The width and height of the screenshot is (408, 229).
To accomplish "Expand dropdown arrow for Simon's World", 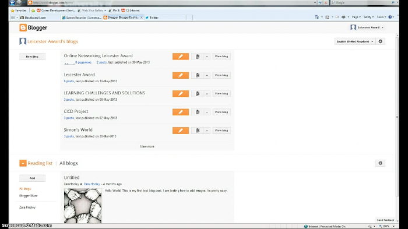I will (x=207, y=131).
